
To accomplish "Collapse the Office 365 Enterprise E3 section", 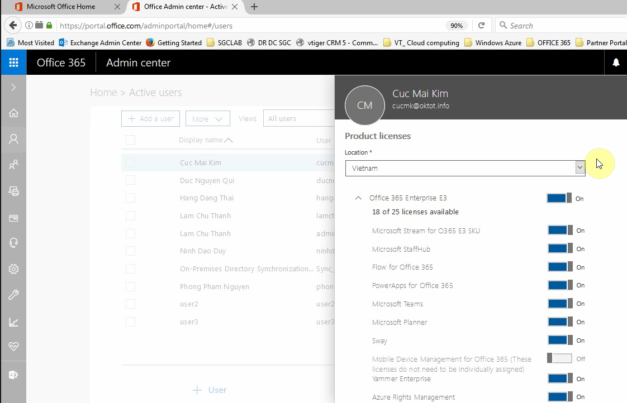I will pyautogui.click(x=358, y=198).
